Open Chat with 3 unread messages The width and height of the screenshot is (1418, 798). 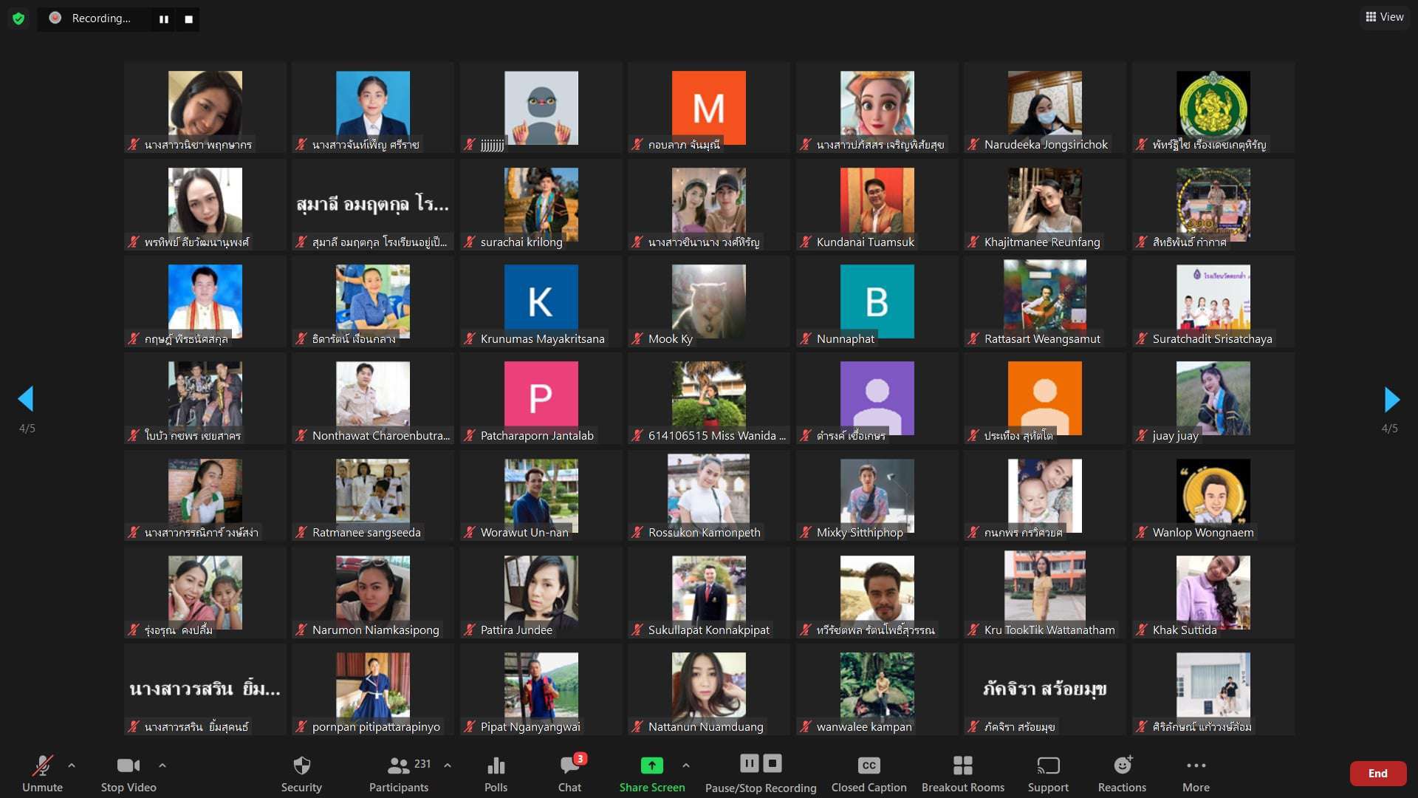pos(569,765)
